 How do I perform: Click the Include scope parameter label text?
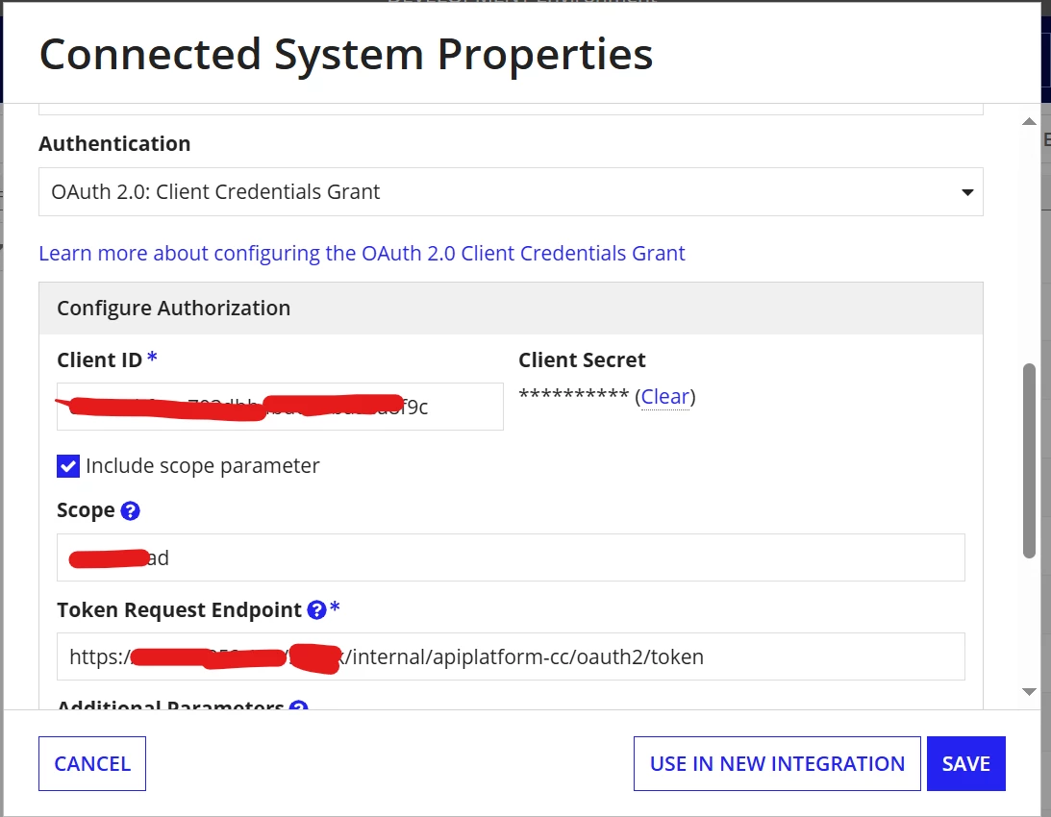tap(203, 466)
